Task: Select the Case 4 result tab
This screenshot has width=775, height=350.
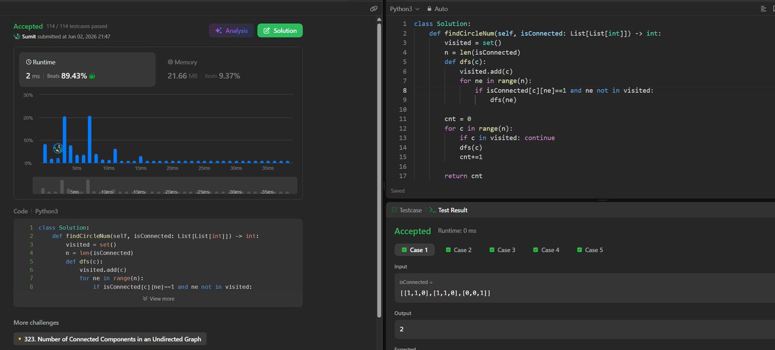Action: [546, 249]
